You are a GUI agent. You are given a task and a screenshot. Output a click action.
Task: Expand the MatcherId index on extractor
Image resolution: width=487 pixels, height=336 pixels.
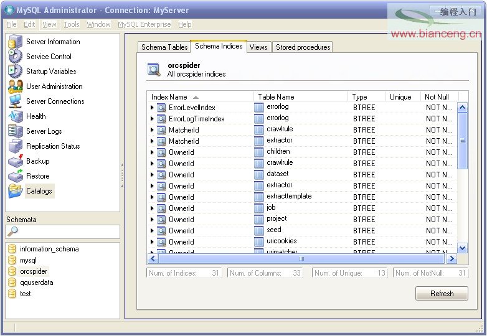click(152, 141)
